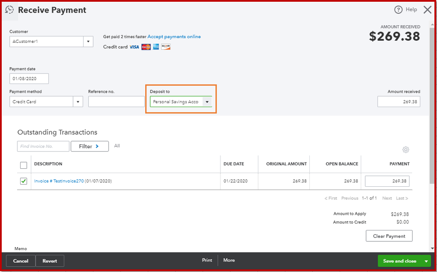Viewport: 437px width, 272px height.
Task: Close the Receive Payment window
Action: point(427,10)
